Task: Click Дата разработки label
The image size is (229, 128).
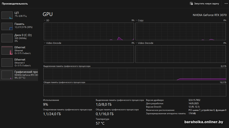Action: click(155, 103)
